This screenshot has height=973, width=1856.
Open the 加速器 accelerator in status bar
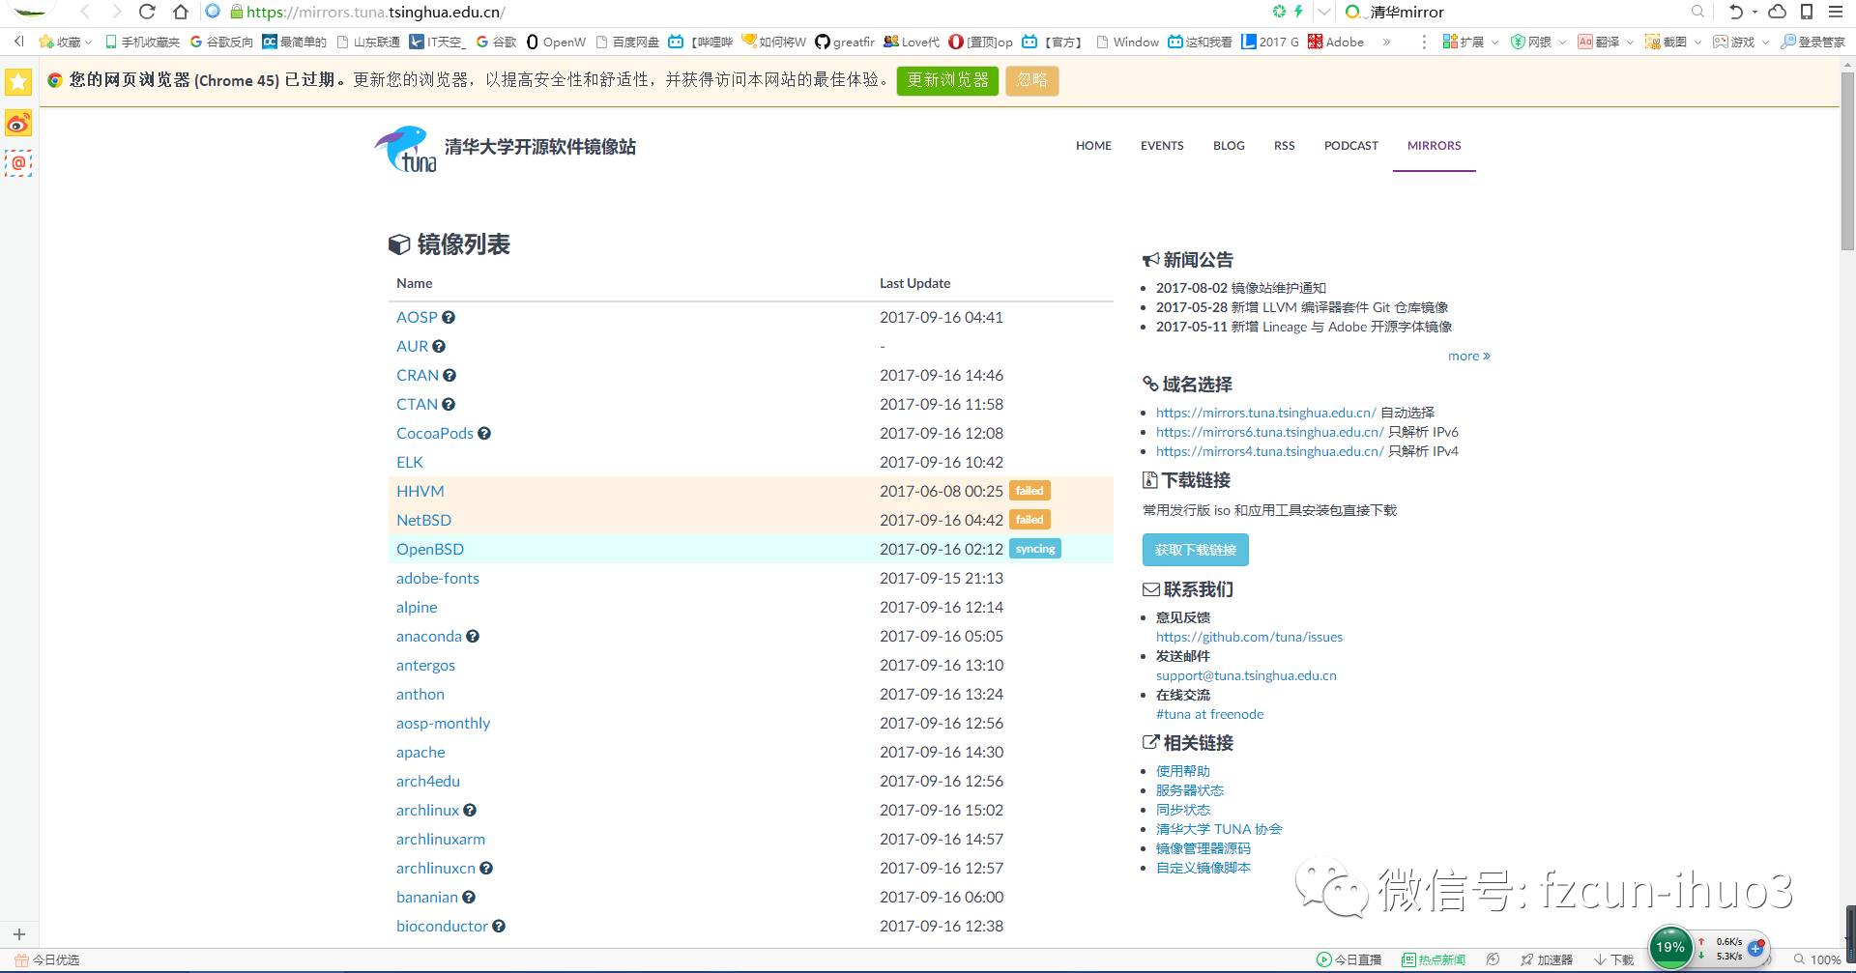(x=1547, y=959)
